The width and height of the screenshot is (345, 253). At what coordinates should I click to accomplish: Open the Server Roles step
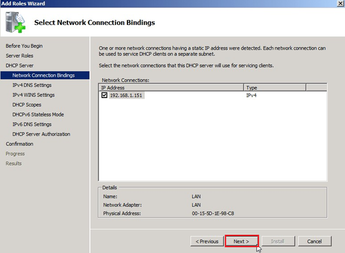point(20,56)
